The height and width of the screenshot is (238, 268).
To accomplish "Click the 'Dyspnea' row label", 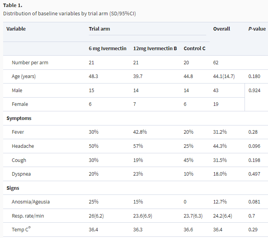I will pyautogui.click(x=21, y=174).
